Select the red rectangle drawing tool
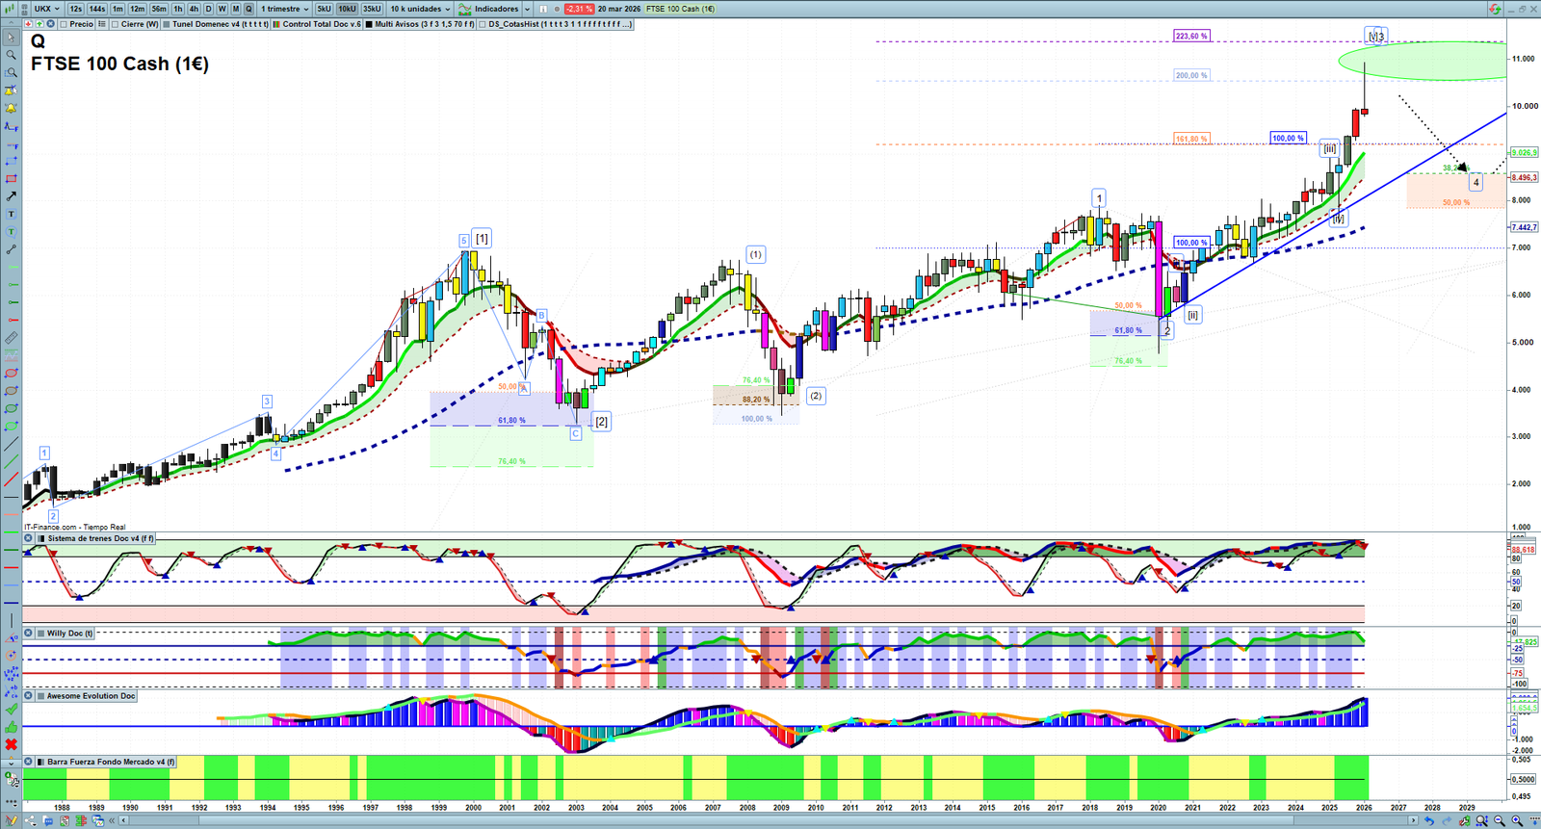This screenshot has height=829, width=1541. point(11,179)
